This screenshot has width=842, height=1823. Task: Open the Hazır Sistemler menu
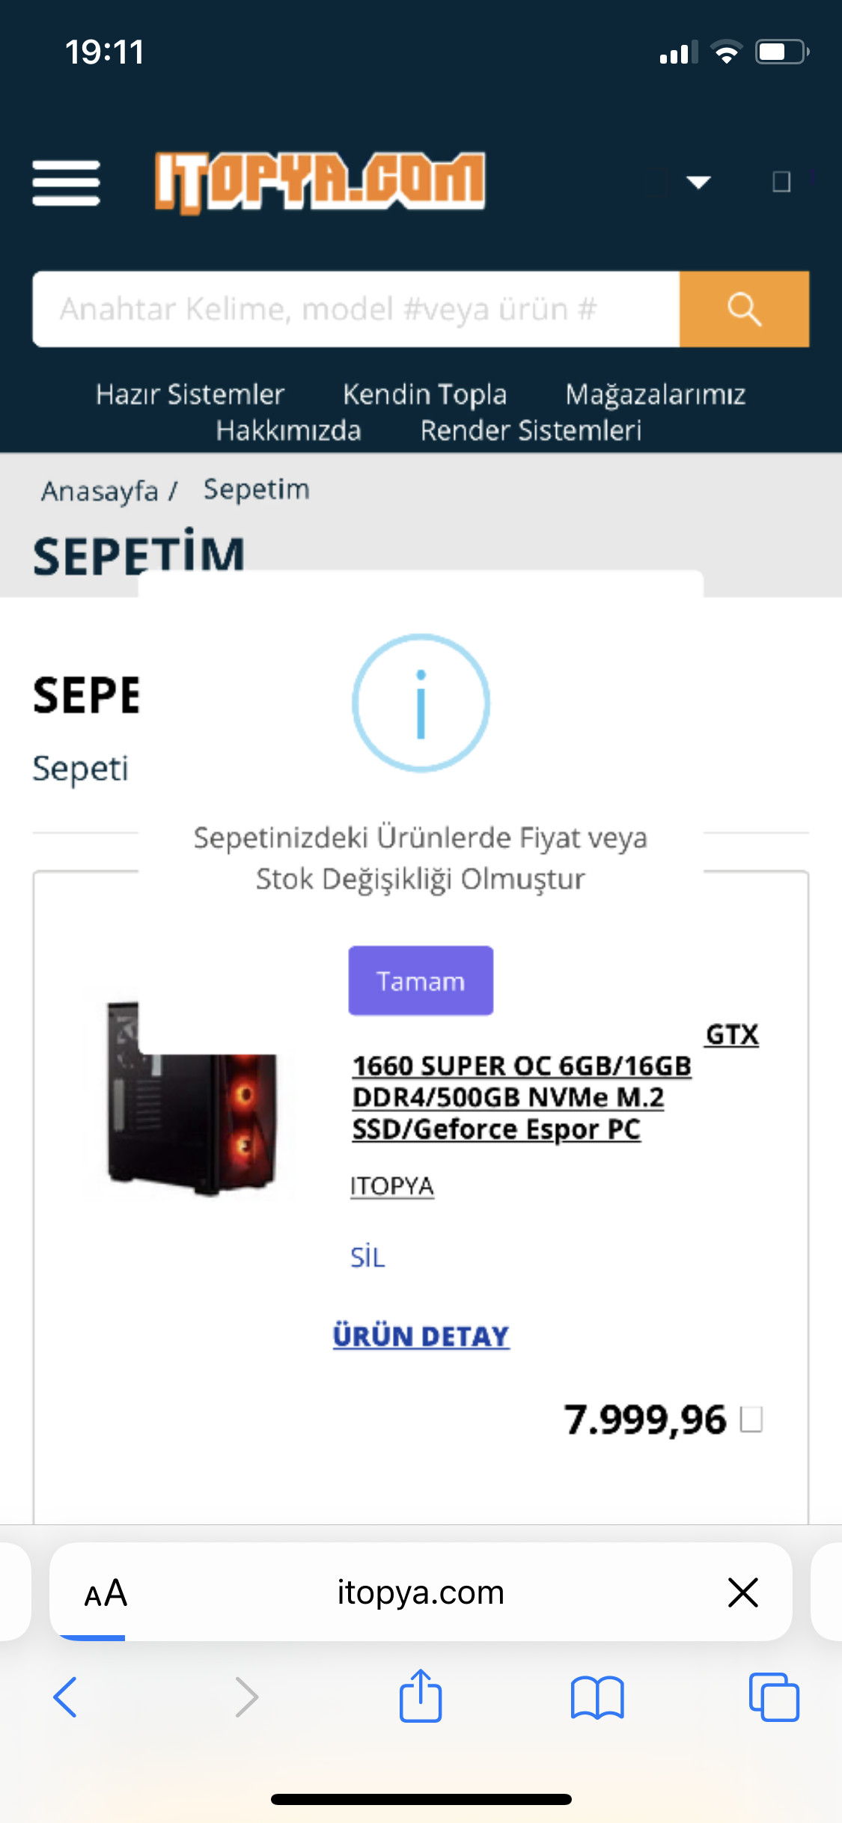point(190,394)
